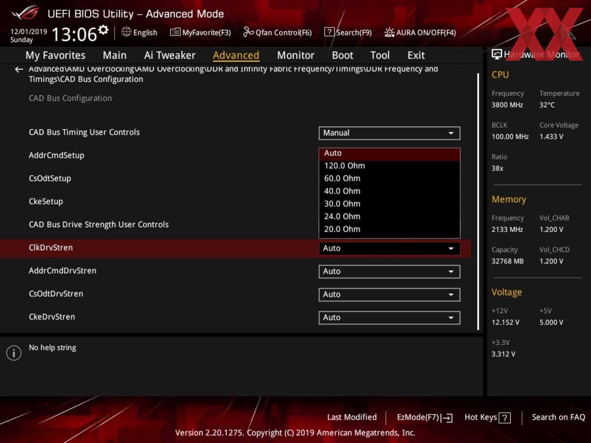This screenshot has height=443, width=591.
Task: Toggle AURA ON/OFF(F4) light icon
Action: tap(389, 32)
